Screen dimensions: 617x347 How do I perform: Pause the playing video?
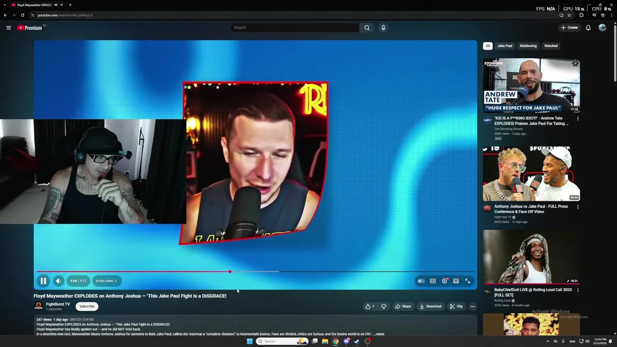43,281
